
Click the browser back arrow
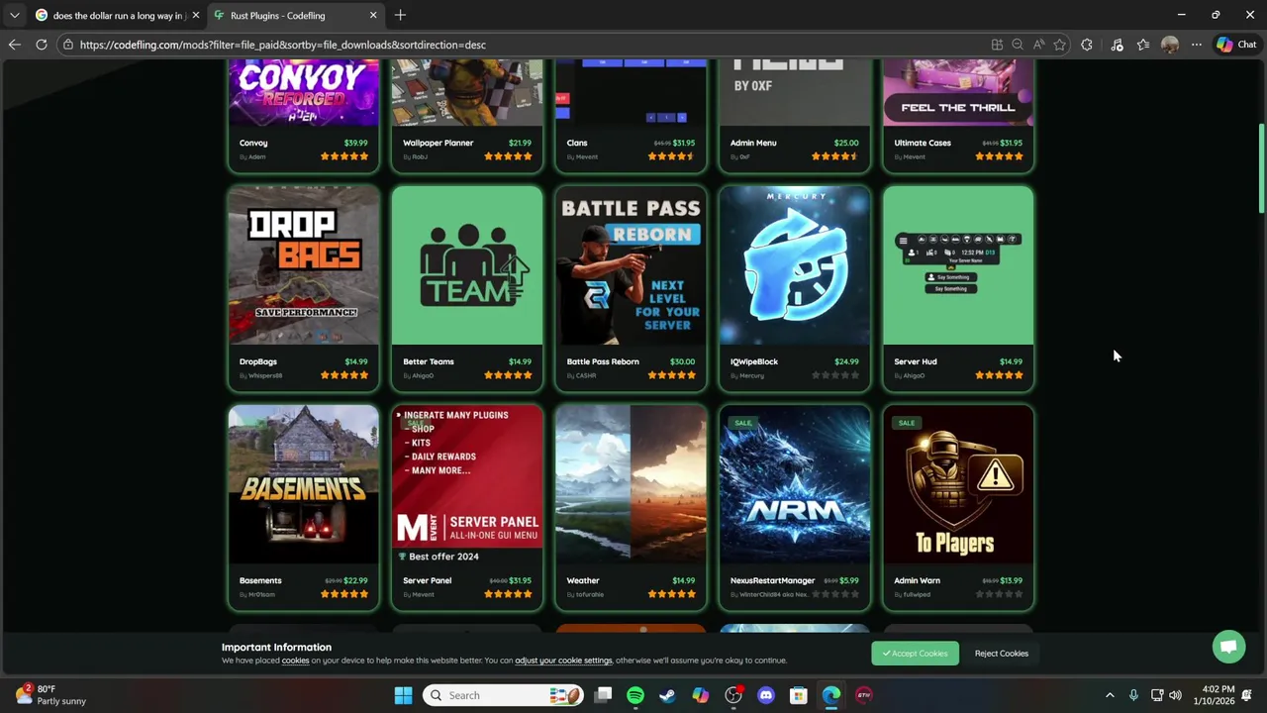[x=14, y=45]
